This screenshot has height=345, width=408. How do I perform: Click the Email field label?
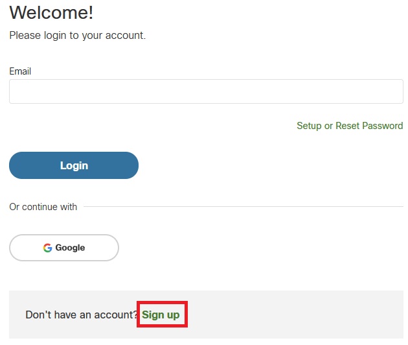click(x=20, y=71)
